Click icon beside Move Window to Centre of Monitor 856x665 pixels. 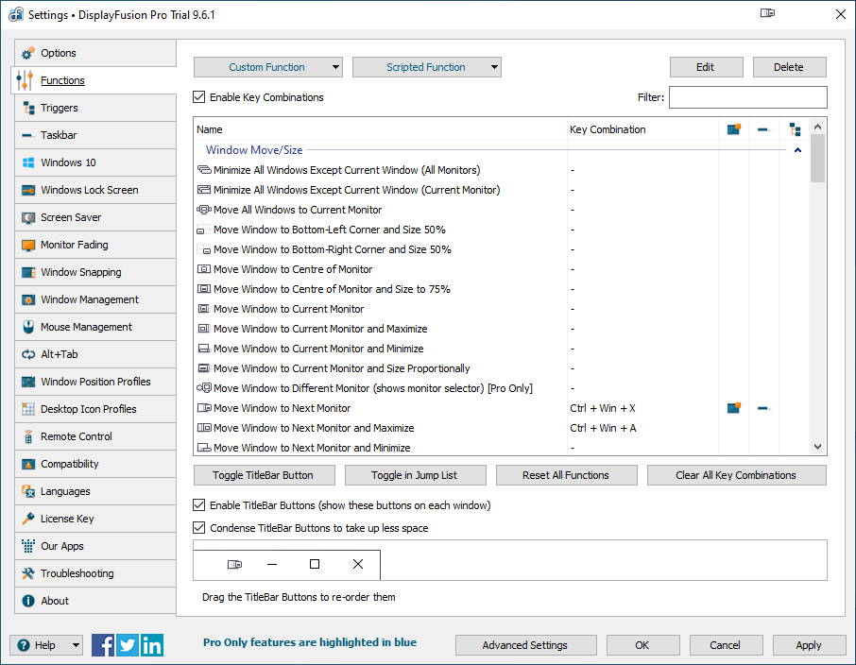pos(204,269)
